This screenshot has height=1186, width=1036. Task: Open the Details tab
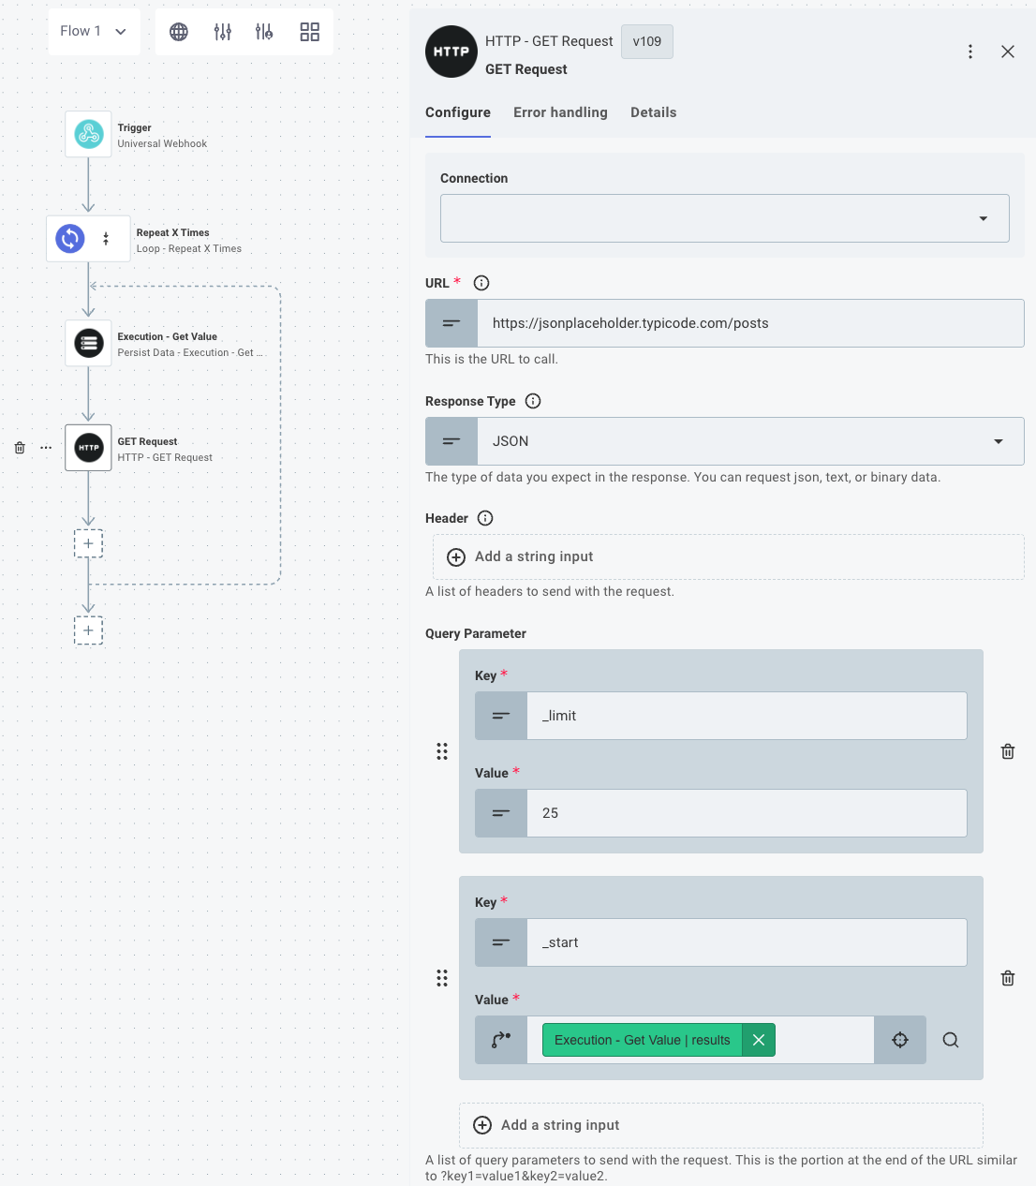653,112
